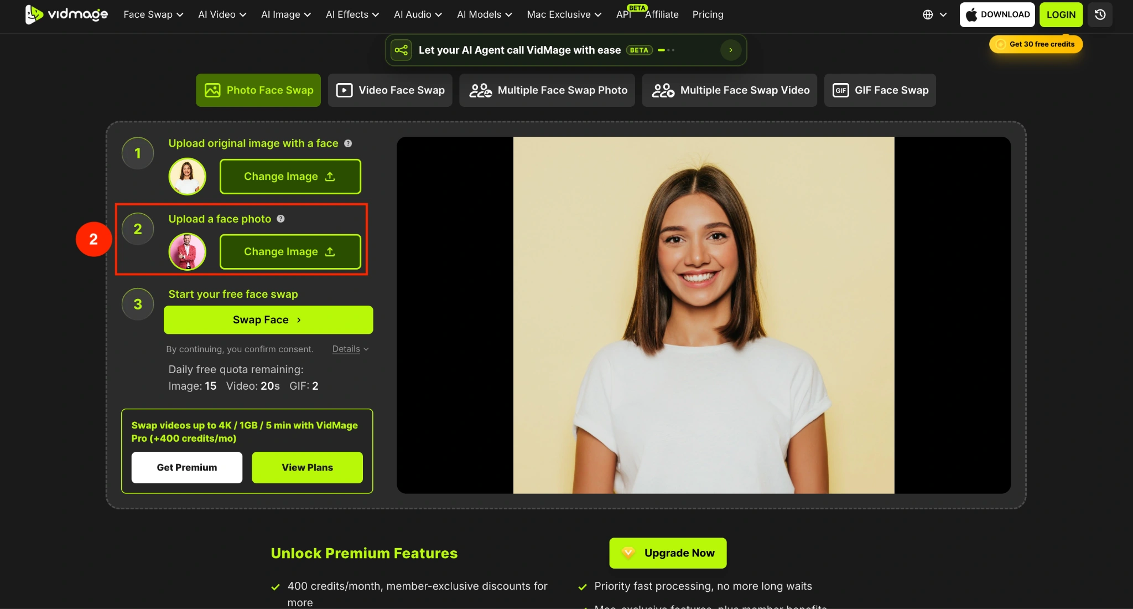Click the banner's carousel dots indicator

[666, 50]
